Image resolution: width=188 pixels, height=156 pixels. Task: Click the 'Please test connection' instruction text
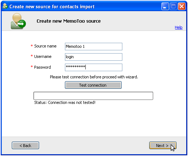tap(94, 77)
